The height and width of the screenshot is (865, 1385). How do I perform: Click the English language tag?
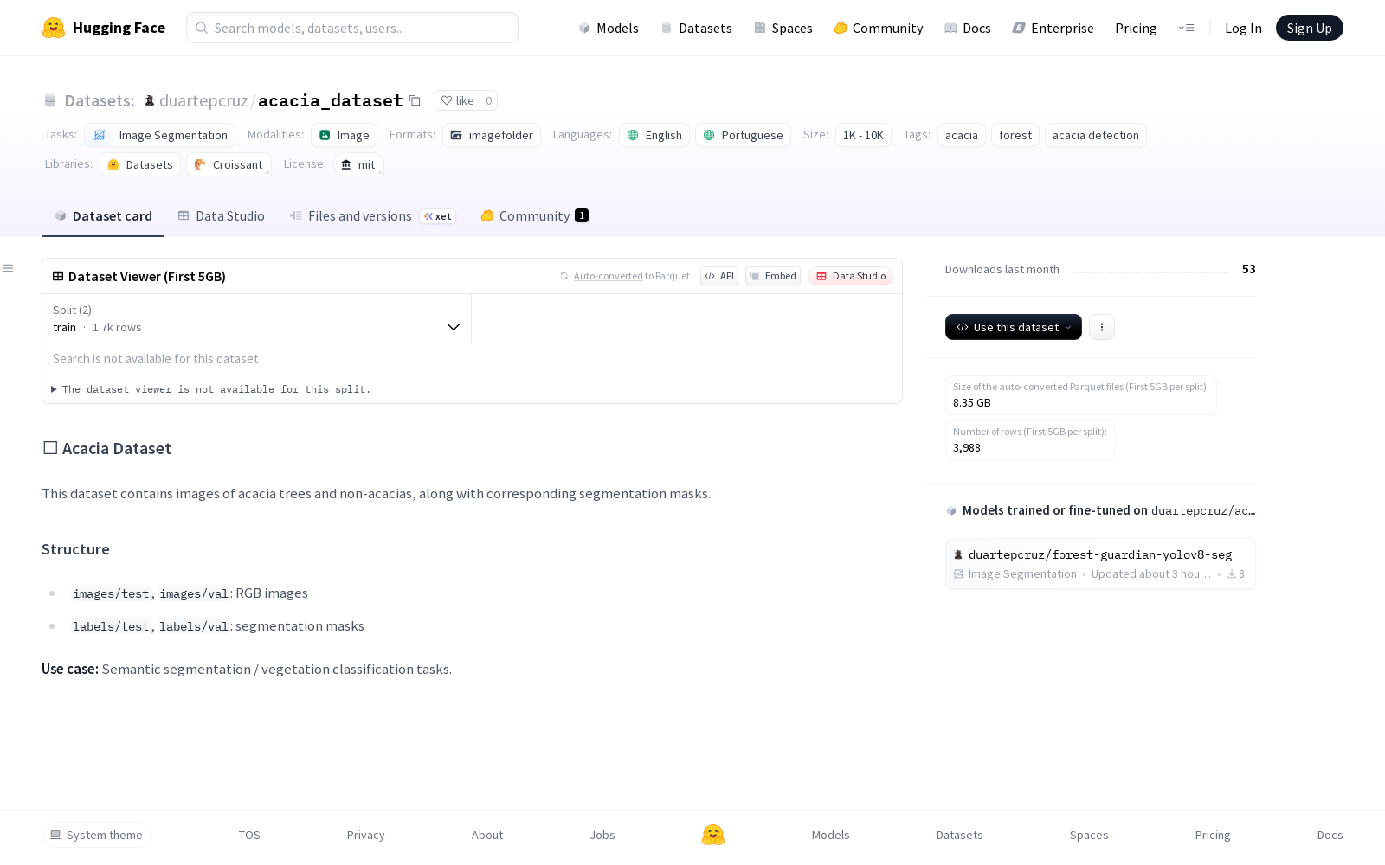(x=654, y=135)
